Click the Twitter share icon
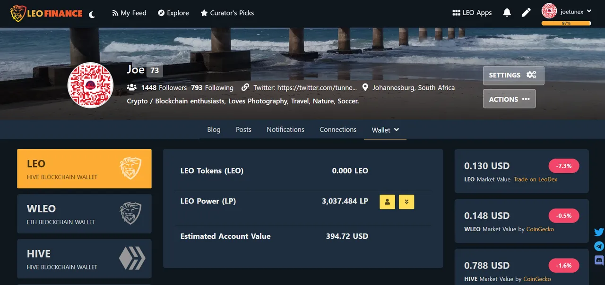 pyautogui.click(x=599, y=232)
